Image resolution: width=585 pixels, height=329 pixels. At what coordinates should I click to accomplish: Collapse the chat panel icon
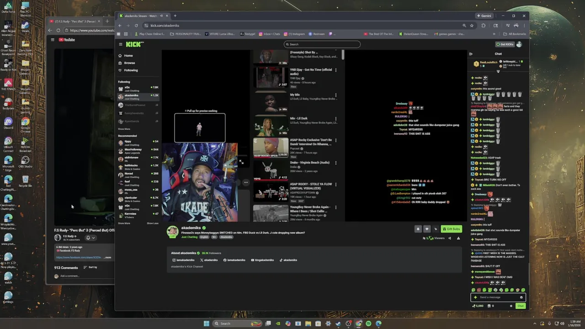(x=471, y=54)
